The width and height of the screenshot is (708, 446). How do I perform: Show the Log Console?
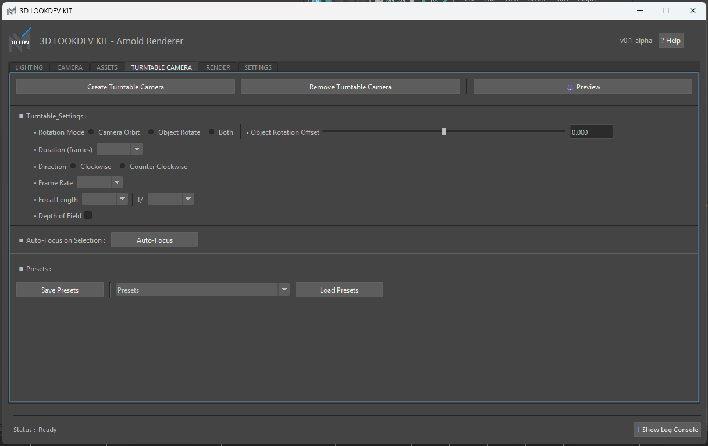click(x=667, y=430)
